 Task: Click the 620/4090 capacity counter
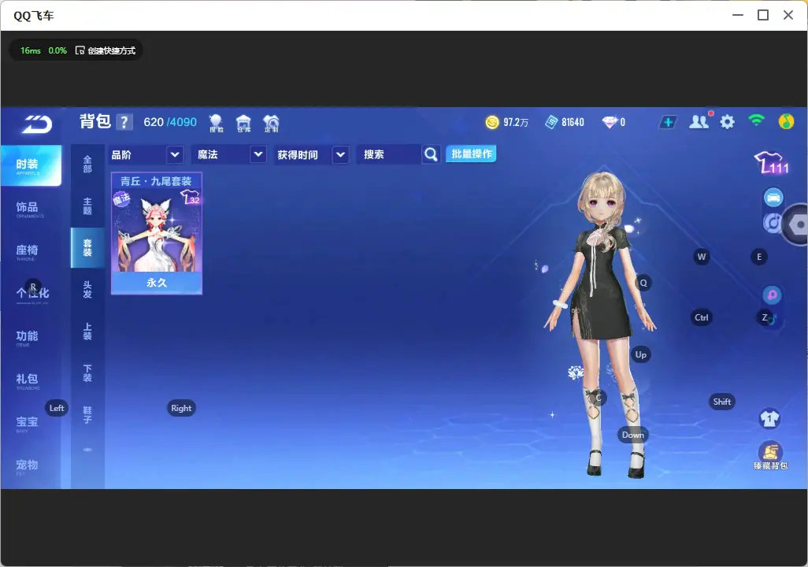(x=170, y=122)
